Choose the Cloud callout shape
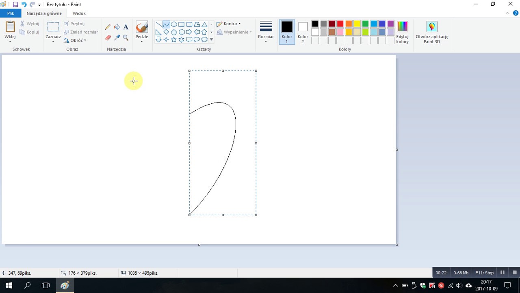This screenshot has height=293, width=520. pos(204,39)
